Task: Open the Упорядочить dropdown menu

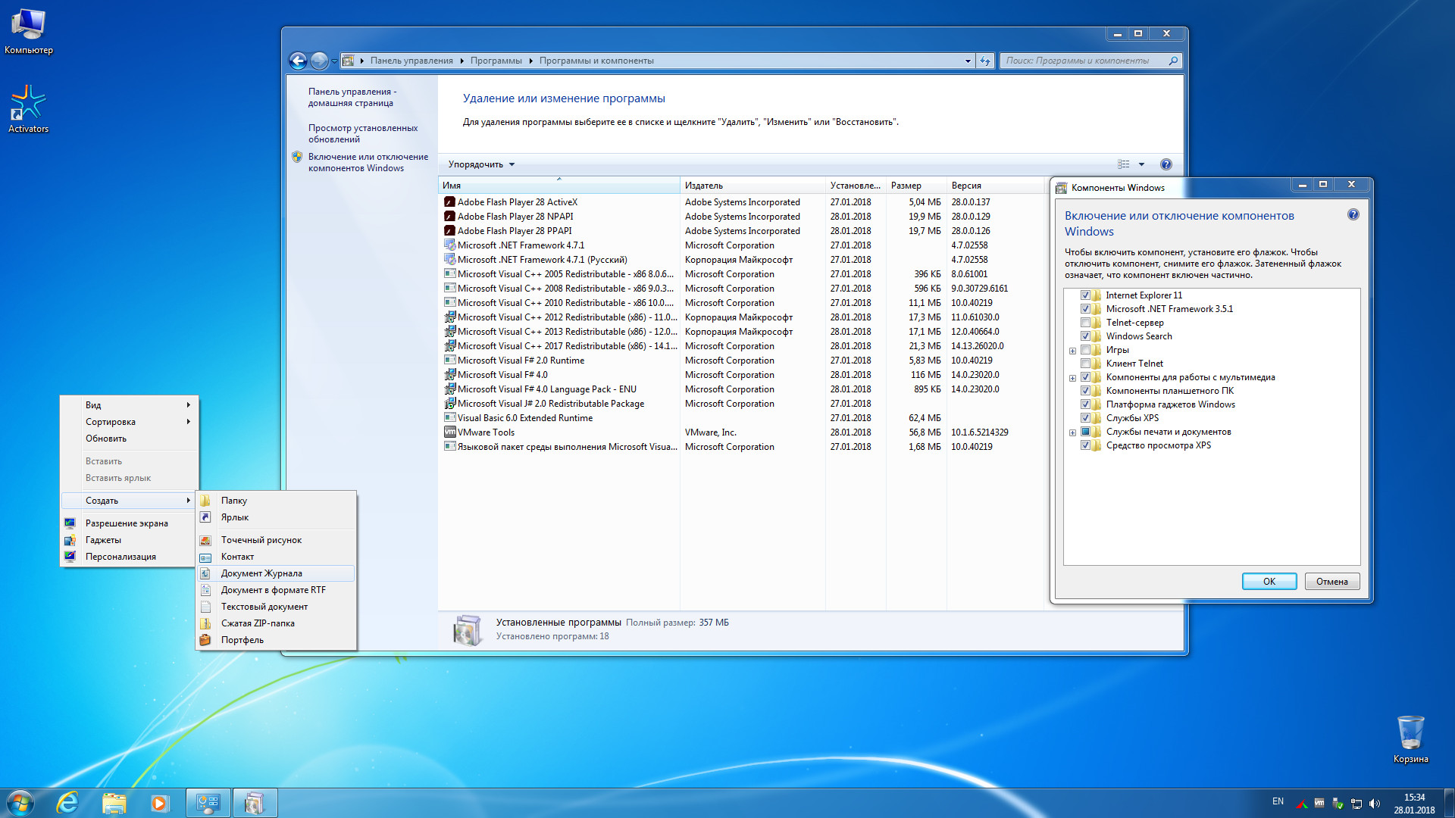Action: click(481, 164)
